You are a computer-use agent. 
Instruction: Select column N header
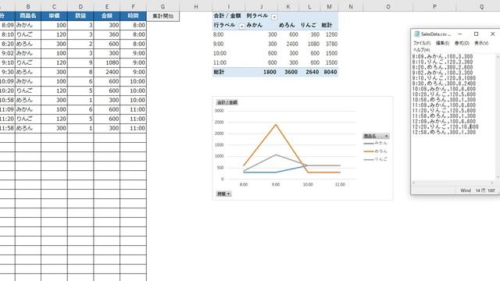click(x=351, y=6)
